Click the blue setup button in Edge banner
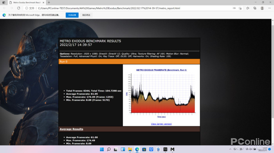The height and width of the screenshot is (153, 274). (x=72, y=15)
